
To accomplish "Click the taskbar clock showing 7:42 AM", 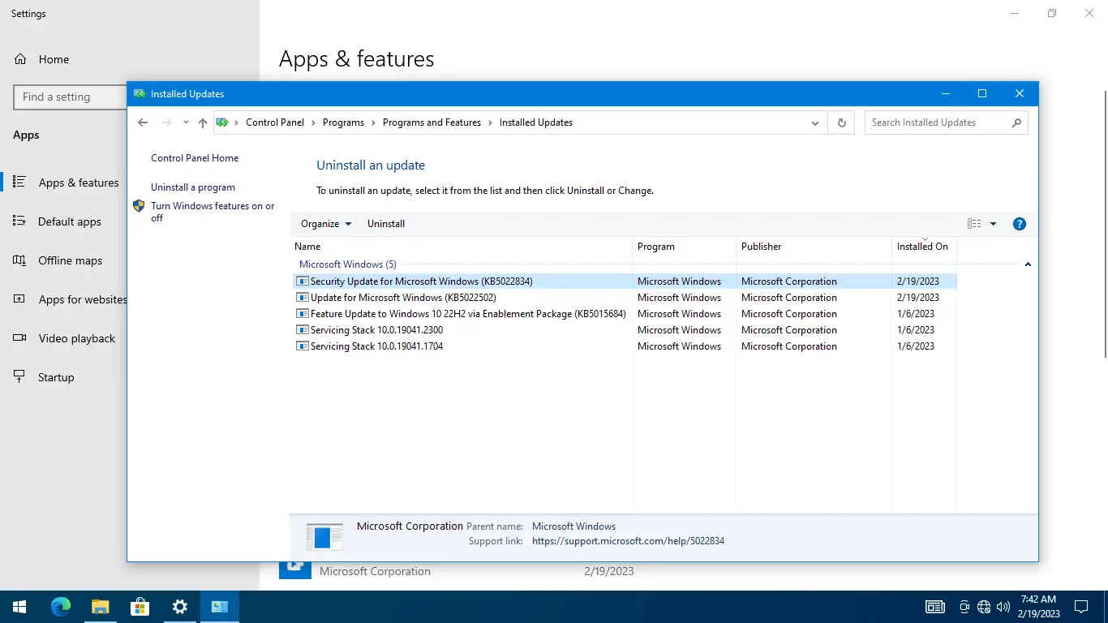I will pyautogui.click(x=1037, y=607).
